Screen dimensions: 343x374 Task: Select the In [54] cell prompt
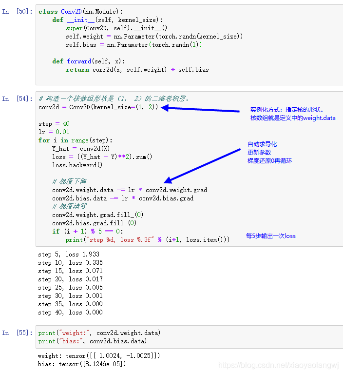pyautogui.click(x=18, y=99)
